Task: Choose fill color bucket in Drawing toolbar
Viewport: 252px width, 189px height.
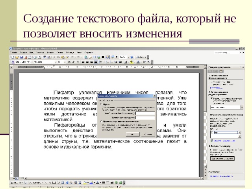Action: pyautogui.click(x=85, y=183)
